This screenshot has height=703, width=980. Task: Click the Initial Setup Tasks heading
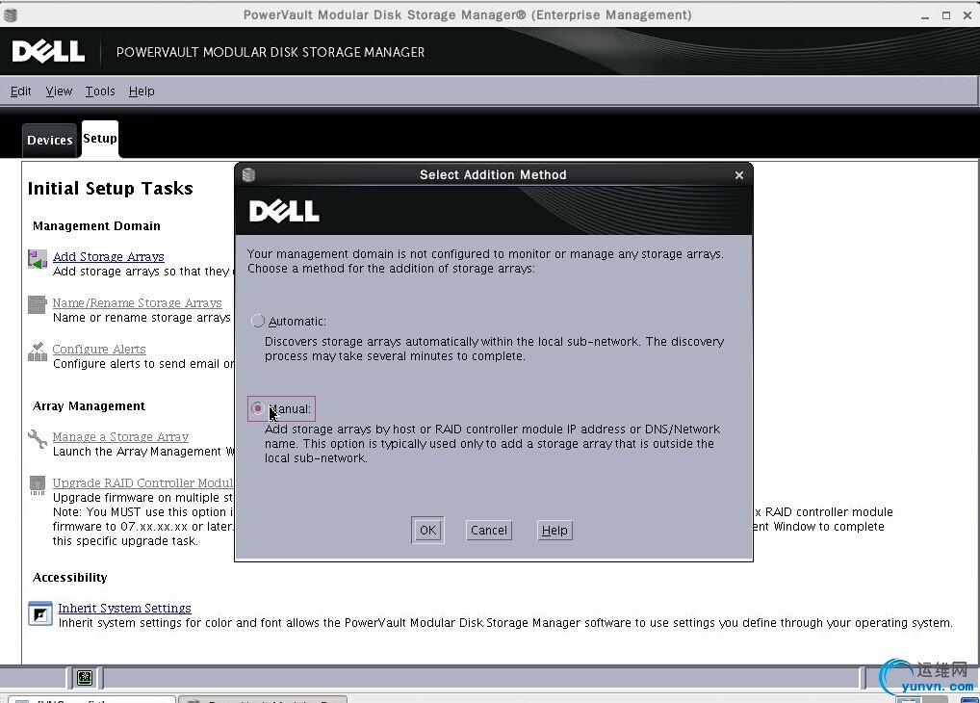coord(110,188)
